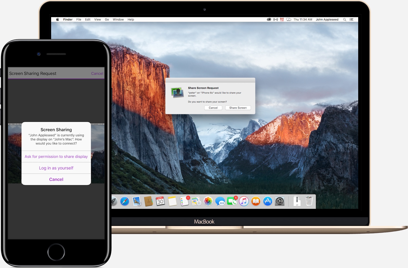The image size is (408, 268).
Task: Tap Log in as yourself on iPhone
Action: click(x=56, y=168)
